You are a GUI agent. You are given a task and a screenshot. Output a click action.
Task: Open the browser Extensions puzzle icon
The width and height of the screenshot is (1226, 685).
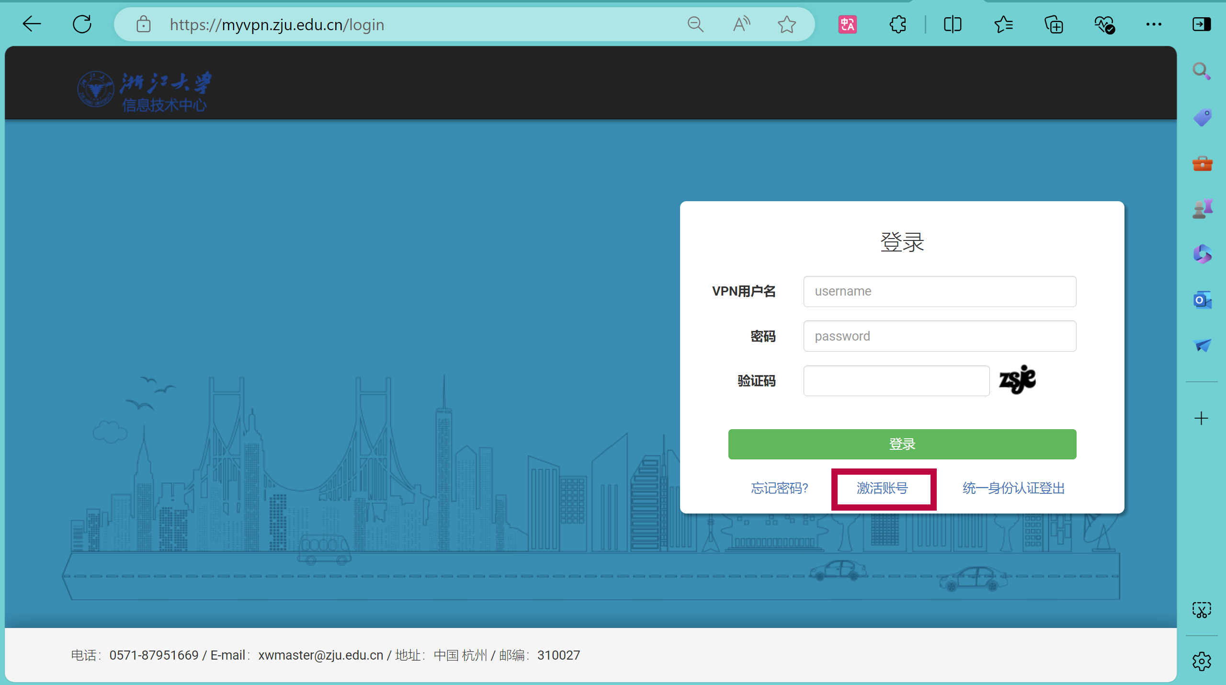coord(898,24)
